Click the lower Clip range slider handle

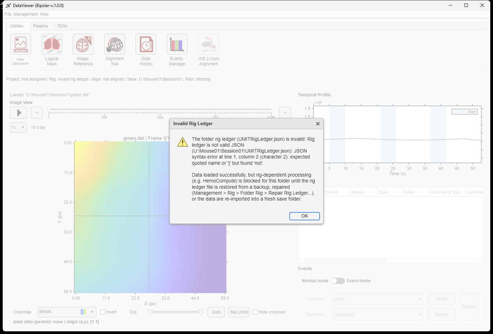coord(150,312)
